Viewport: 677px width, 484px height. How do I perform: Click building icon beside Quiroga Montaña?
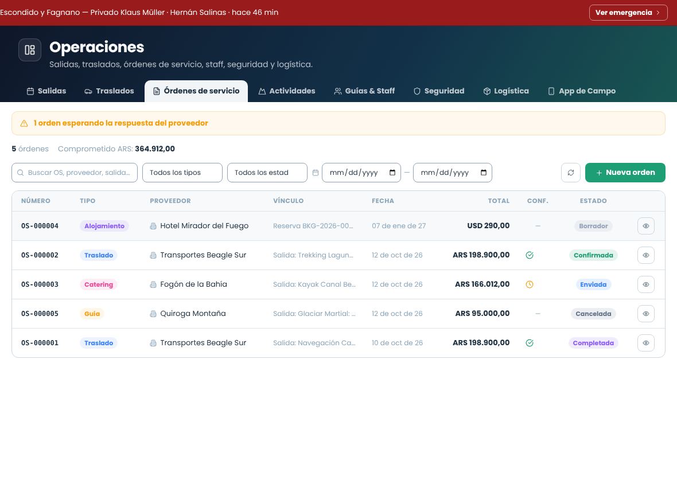click(153, 314)
